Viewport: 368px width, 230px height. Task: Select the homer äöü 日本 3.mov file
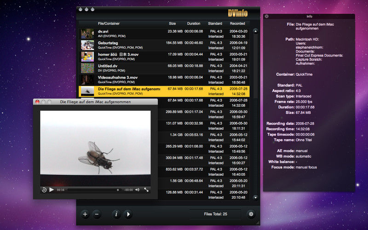tap(164, 57)
